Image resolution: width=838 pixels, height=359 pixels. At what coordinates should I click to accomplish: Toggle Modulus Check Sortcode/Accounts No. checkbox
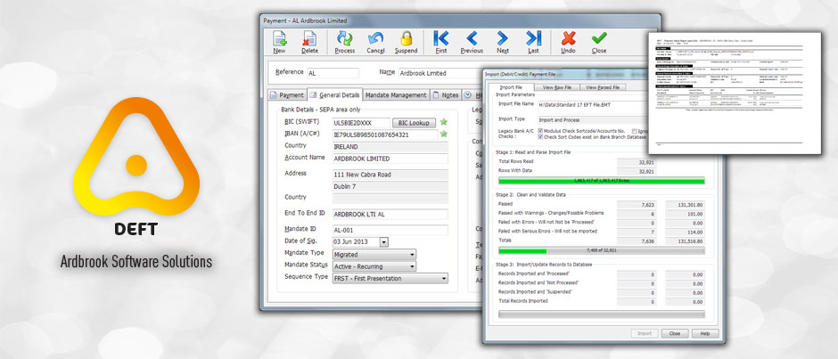[540, 131]
